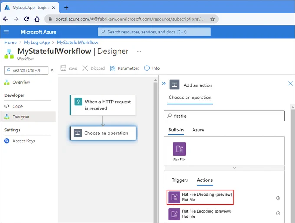Reload the page with the refresh icon

coord(26,19)
